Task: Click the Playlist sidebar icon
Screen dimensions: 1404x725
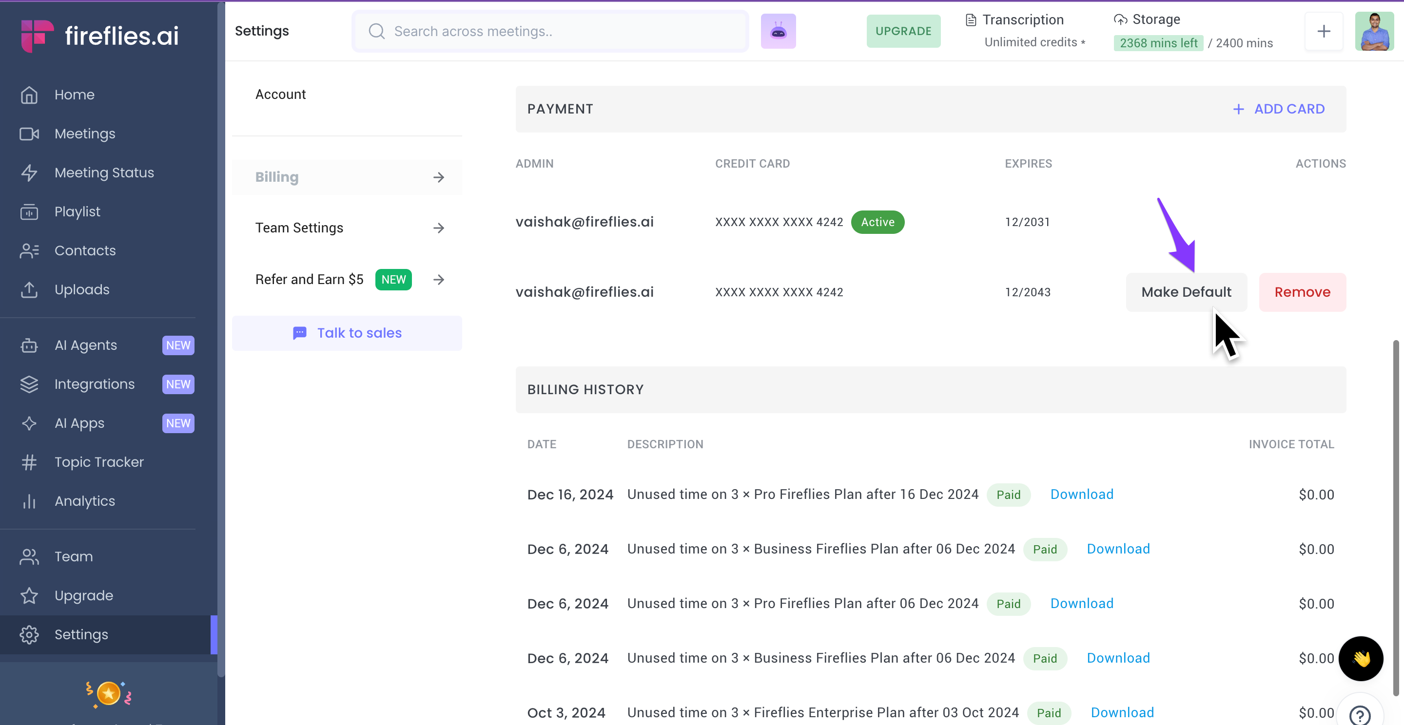Action: 29,212
